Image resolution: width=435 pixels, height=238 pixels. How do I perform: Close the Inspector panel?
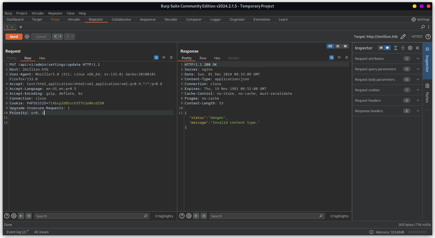(x=417, y=48)
